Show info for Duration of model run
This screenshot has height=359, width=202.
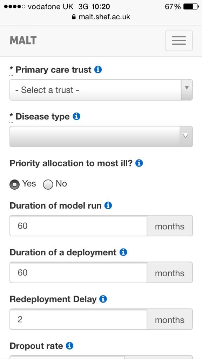click(108, 205)
